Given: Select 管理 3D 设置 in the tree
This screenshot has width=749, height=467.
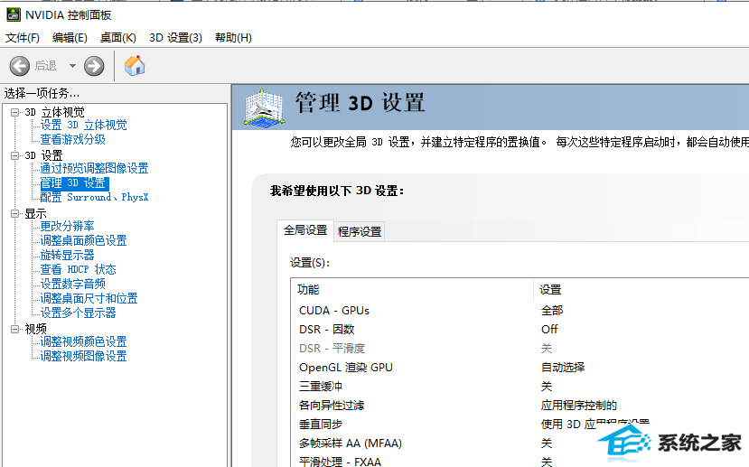Looking at the screenshot, I should point(74,183).
